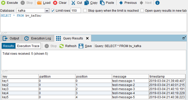Image resolution: width=188 pixels, height=100 pixels.
Task: Click inside the SQL query editor
Action: pyautogui.click(x=94, y=23)
